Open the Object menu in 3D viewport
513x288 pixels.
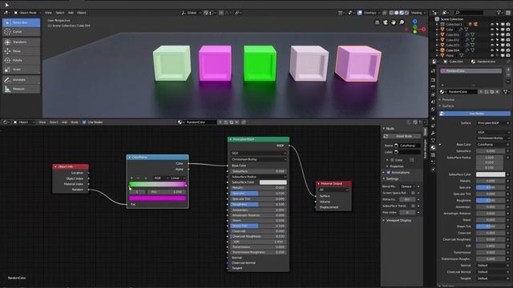(82, 13)
